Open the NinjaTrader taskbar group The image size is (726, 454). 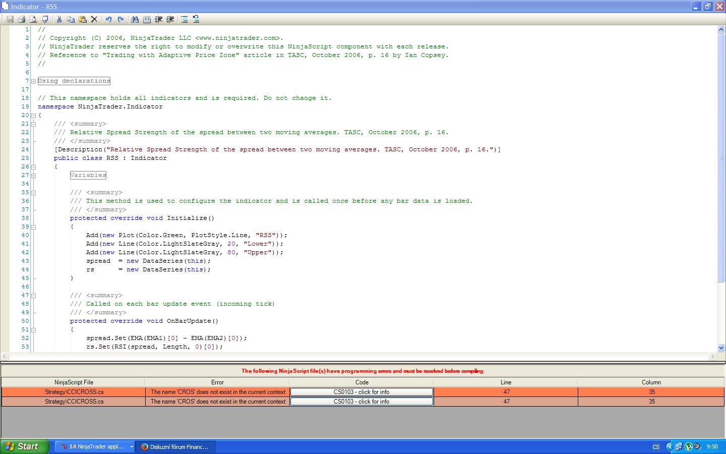pos(95,446)
